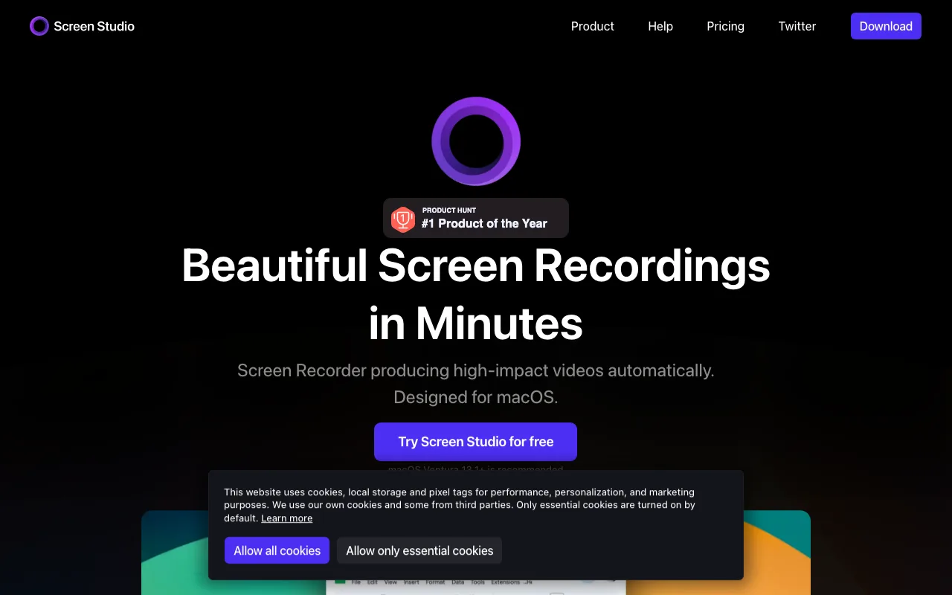
Task: Choose Allow only essential cookies
Action: 419,550
